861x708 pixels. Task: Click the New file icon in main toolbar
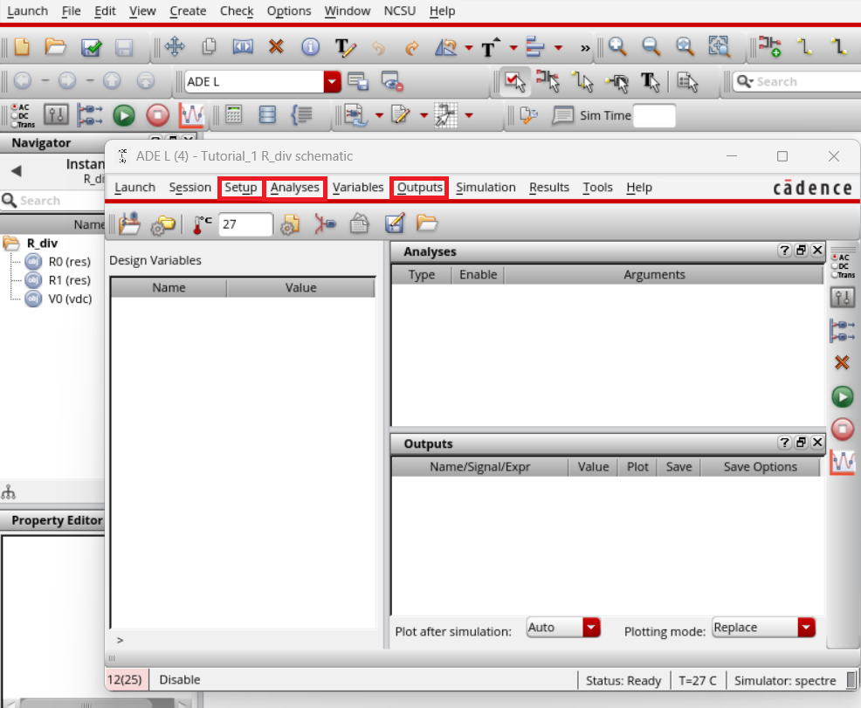pos(22,47)
